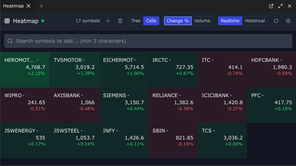The image size is (296, 166).
Task: Click the blue dot beside EICHERMOT
Action: point(135,60)
